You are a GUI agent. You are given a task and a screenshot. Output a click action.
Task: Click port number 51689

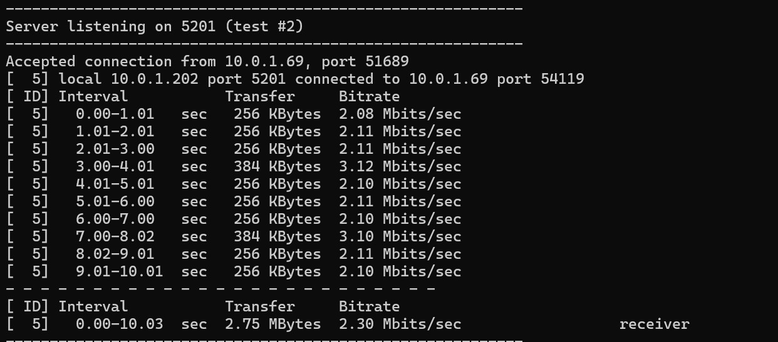[383, 61]
